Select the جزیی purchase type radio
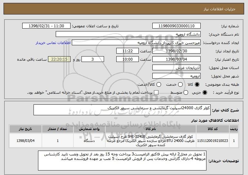This screenshot has height=175, width=248. [x=205, y=92]
